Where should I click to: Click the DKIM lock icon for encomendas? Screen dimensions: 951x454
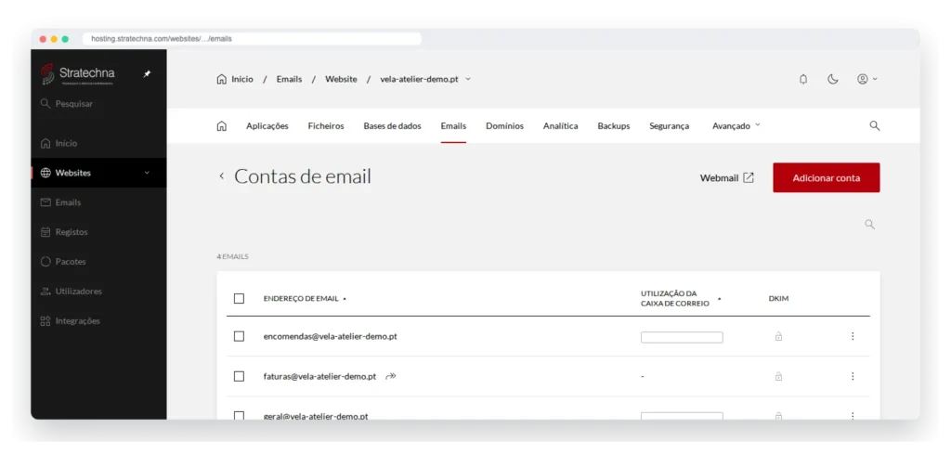click(x=779, y=336)
